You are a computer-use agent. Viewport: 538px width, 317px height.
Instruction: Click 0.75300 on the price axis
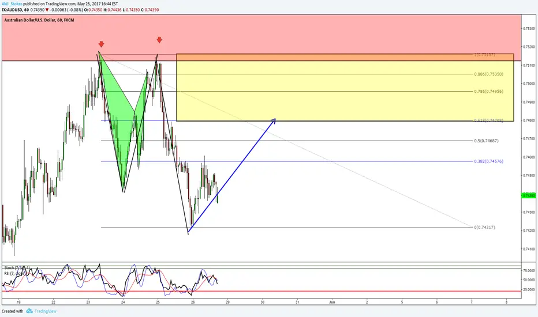[529, 28]
